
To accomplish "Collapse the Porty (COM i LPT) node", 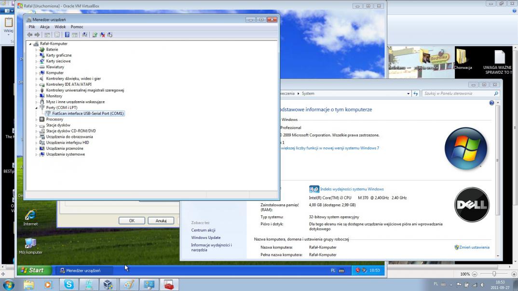I will click(x=36, y=107).
